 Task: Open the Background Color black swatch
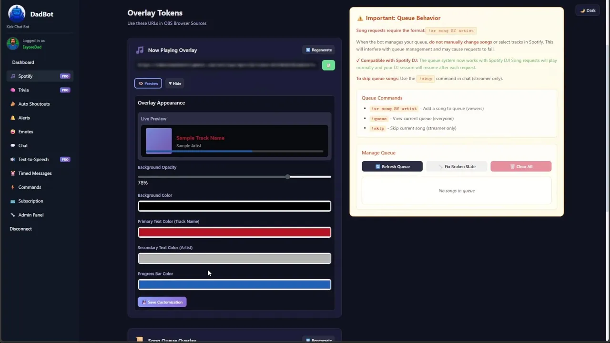coord(234,206)
